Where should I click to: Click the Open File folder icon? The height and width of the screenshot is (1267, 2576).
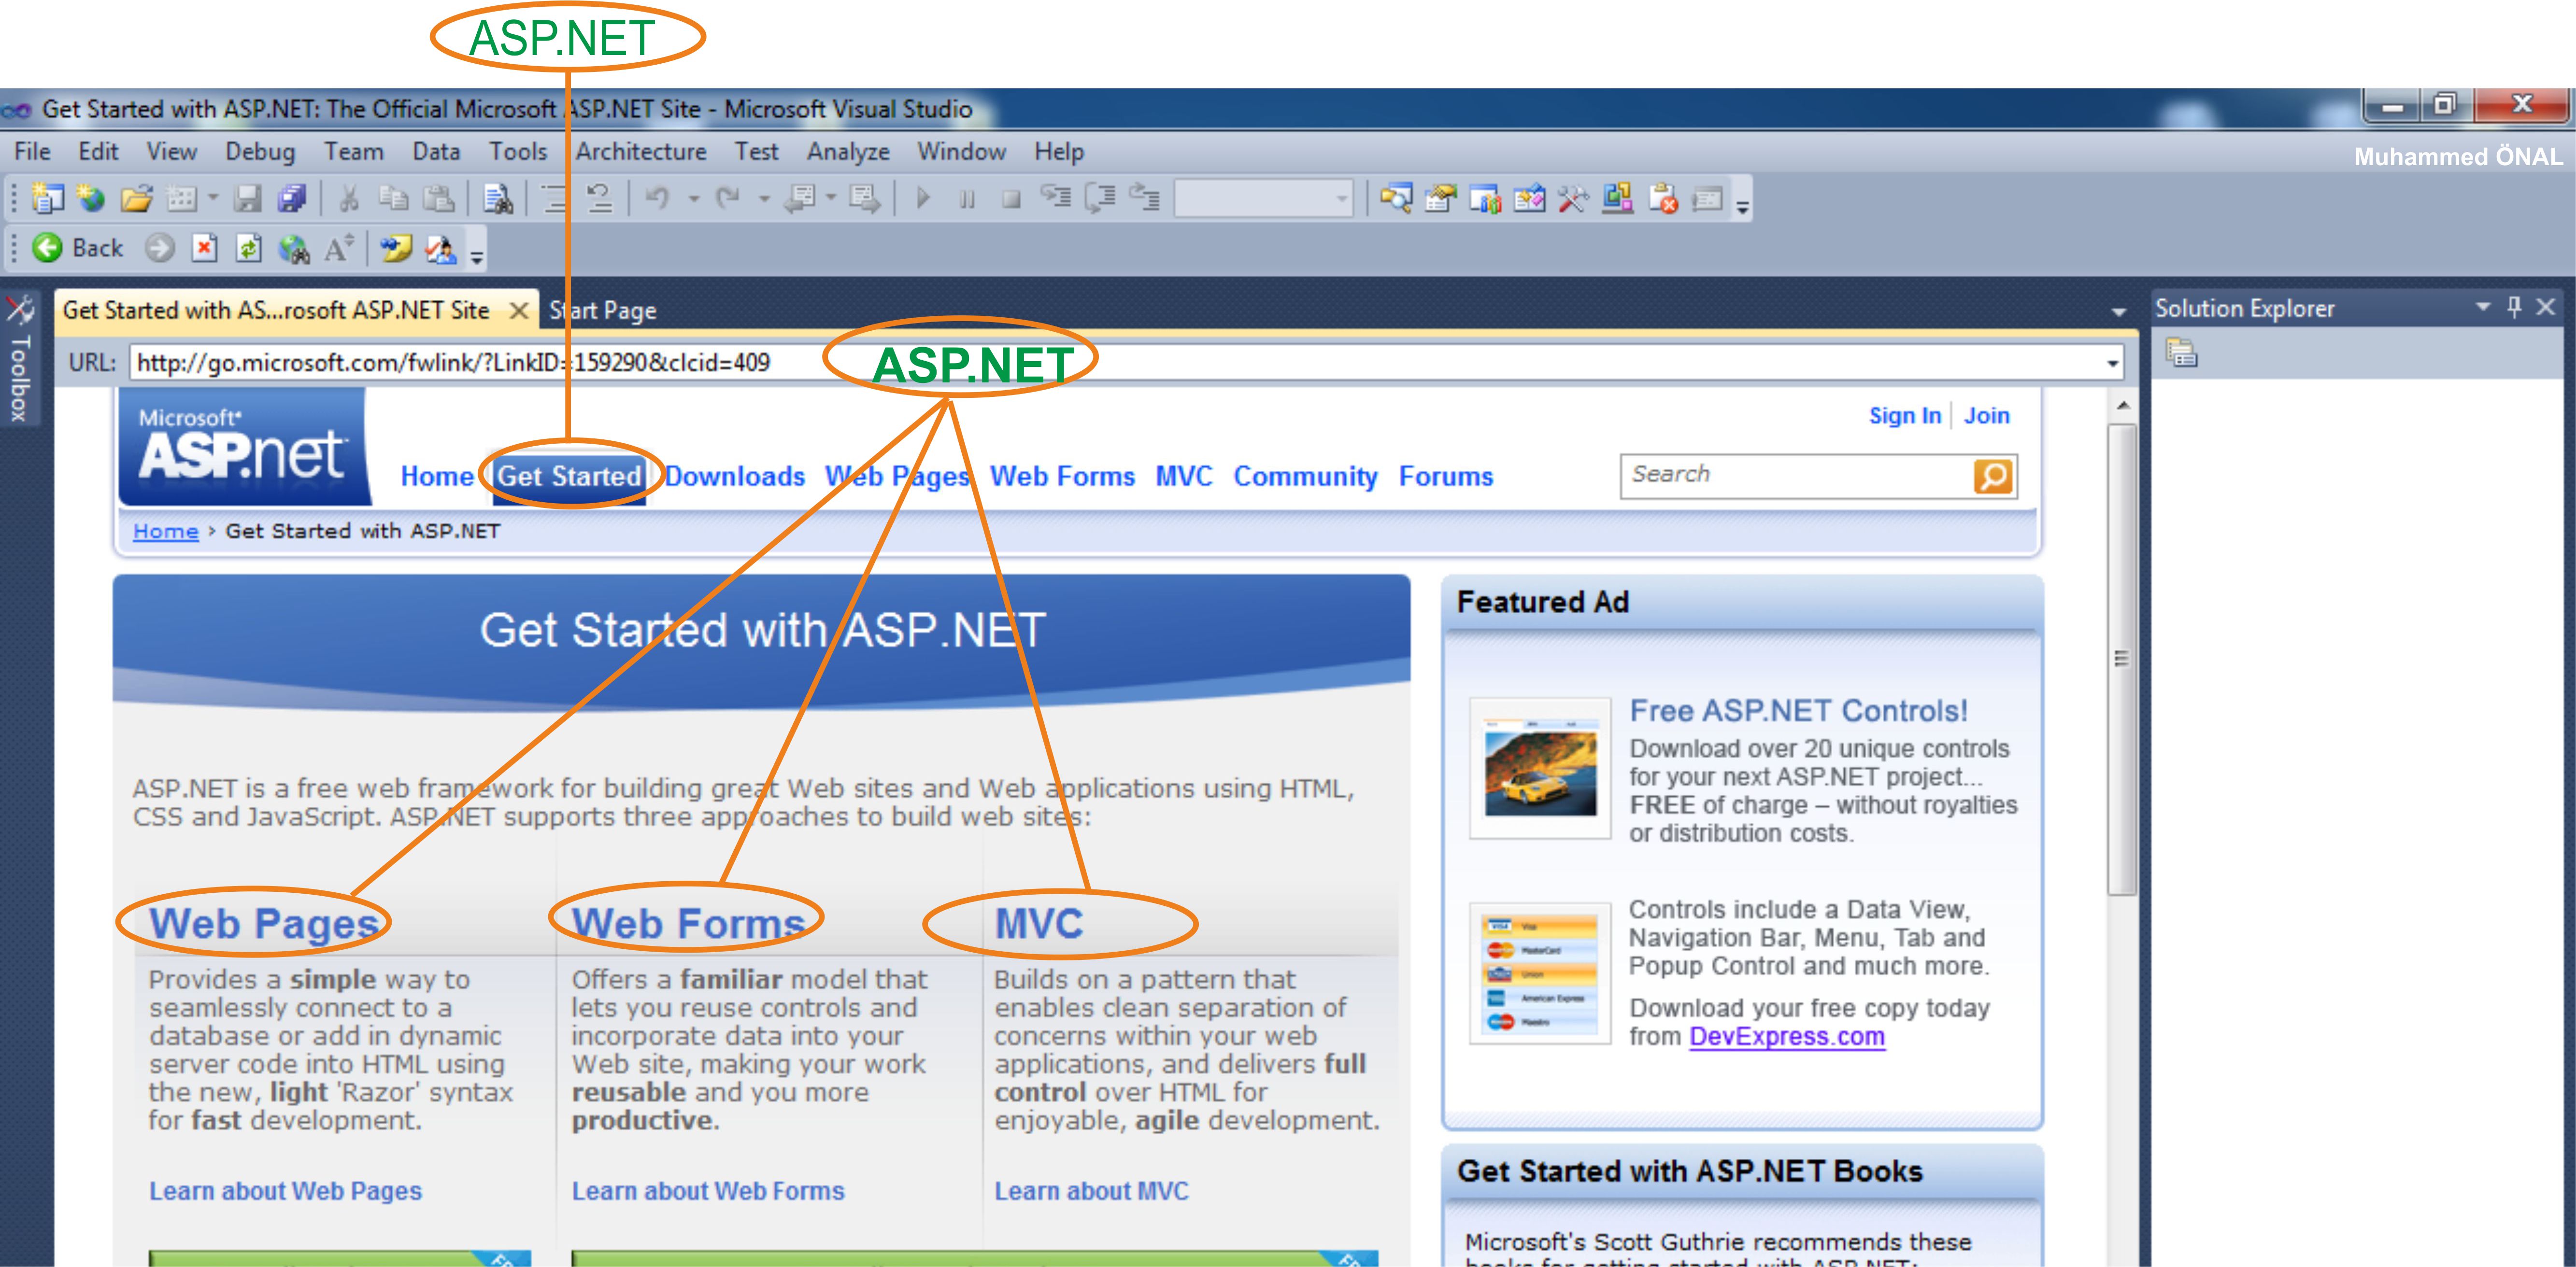click(x=136, y=198)
